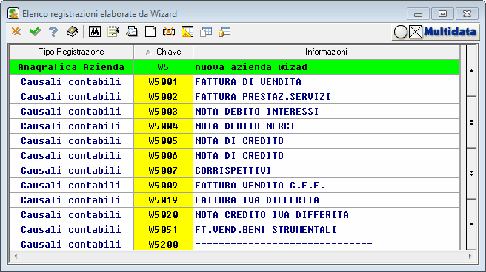Screen dimensions: 486x272
Task: Sort by Chiave column header
Action: [163, 52]
